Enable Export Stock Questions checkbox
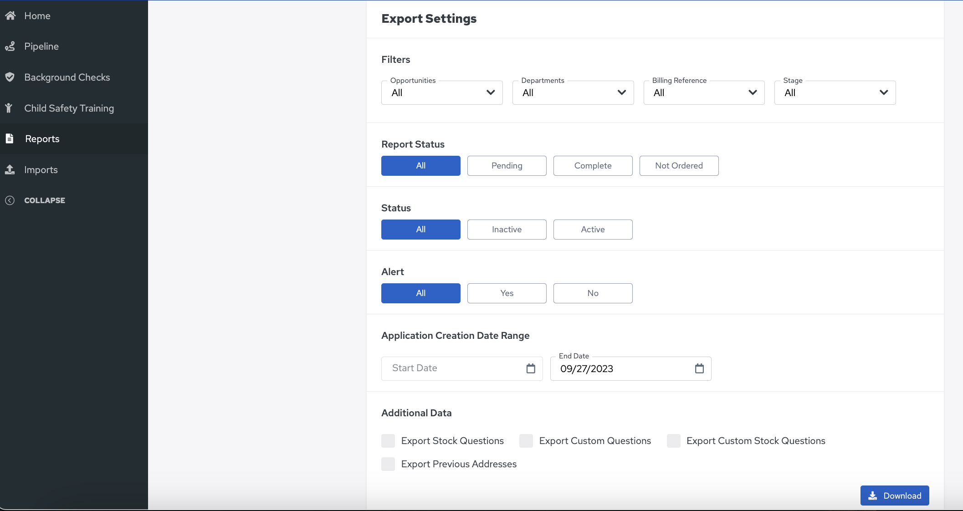The width and height of the screenshot is (963, 511). coord(388,441)
